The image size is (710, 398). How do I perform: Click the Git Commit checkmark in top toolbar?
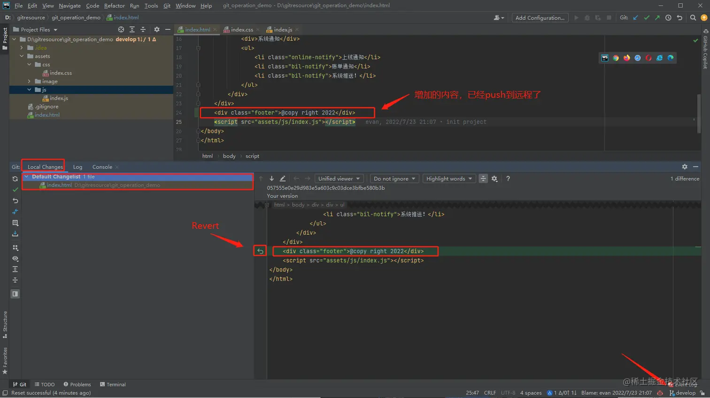click(647, 18)
